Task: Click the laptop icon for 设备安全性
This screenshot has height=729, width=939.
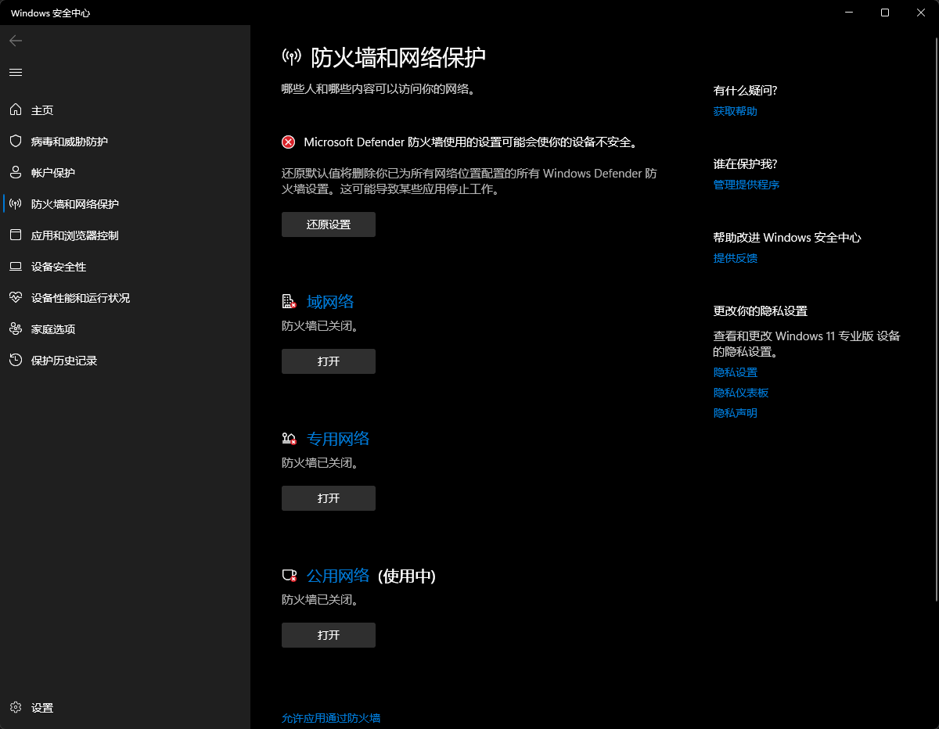Action: tap(16, 267)
